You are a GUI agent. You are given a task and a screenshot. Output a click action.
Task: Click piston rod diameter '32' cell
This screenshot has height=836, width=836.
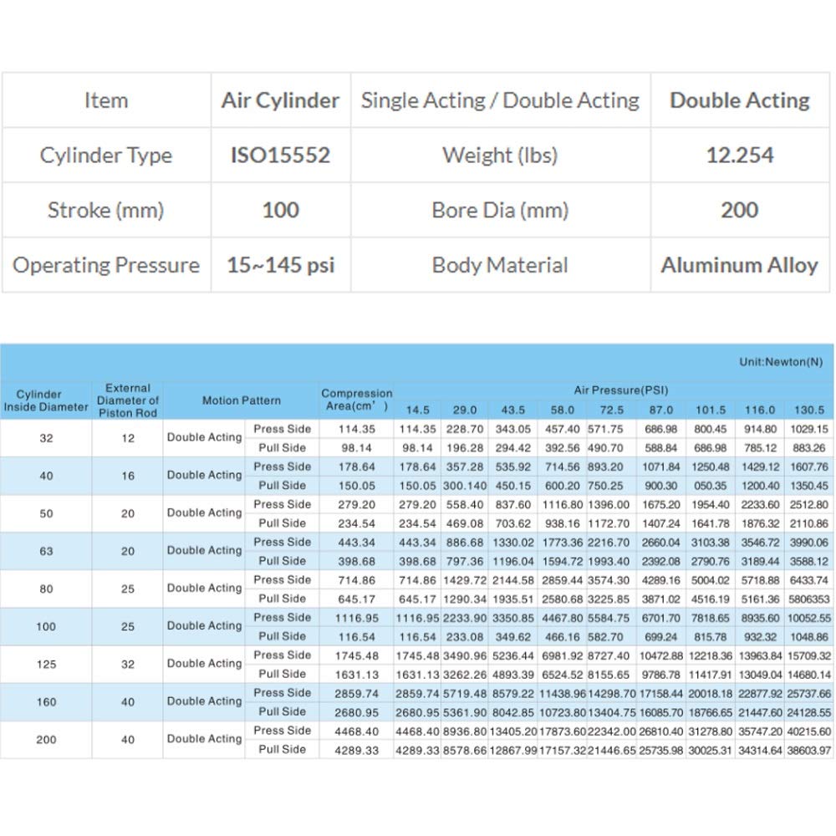click(x=128, y=665)
